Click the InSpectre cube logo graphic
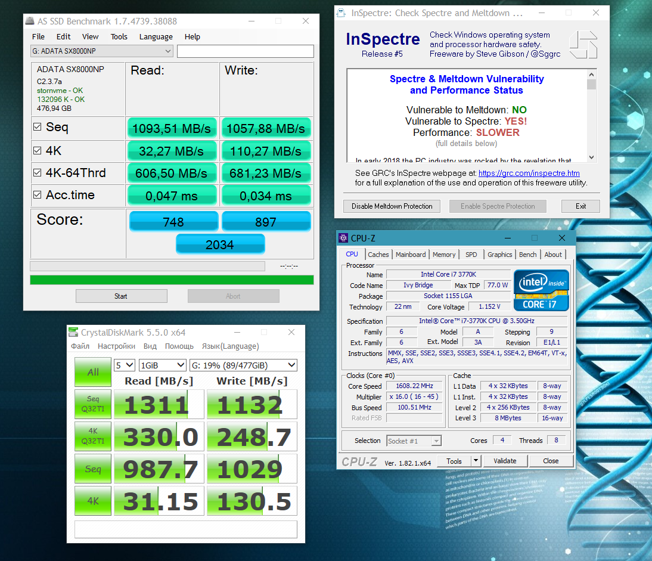 tap(583, 45)
